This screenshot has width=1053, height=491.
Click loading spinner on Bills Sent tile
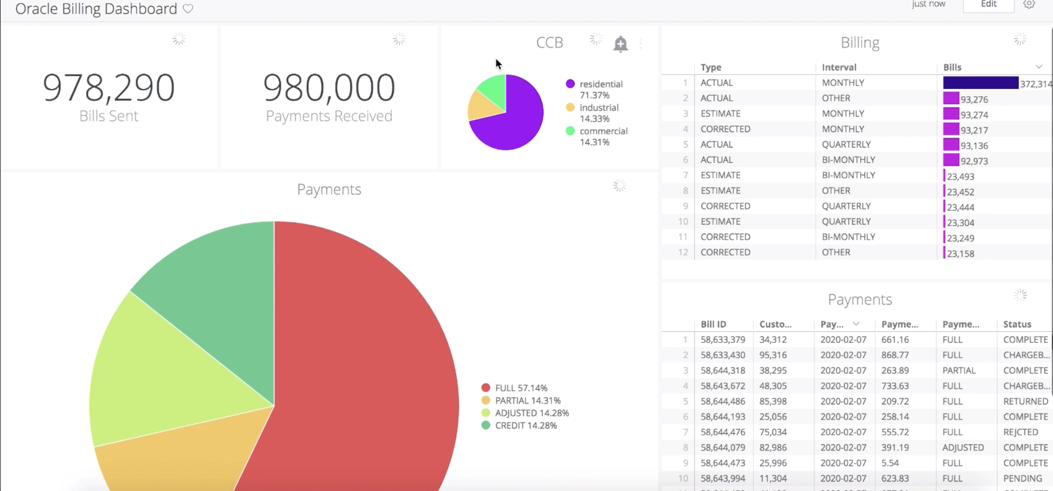[179, 39]
